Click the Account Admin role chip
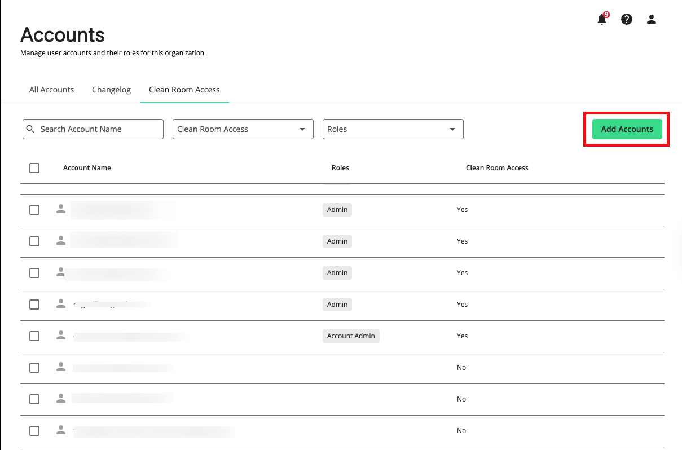This screenshot has width=682, height=450. [x=351, y=336]
